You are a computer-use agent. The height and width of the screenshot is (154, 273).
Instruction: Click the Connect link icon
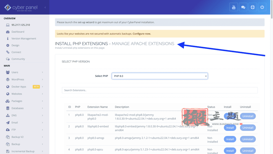(x=8, y=52)
